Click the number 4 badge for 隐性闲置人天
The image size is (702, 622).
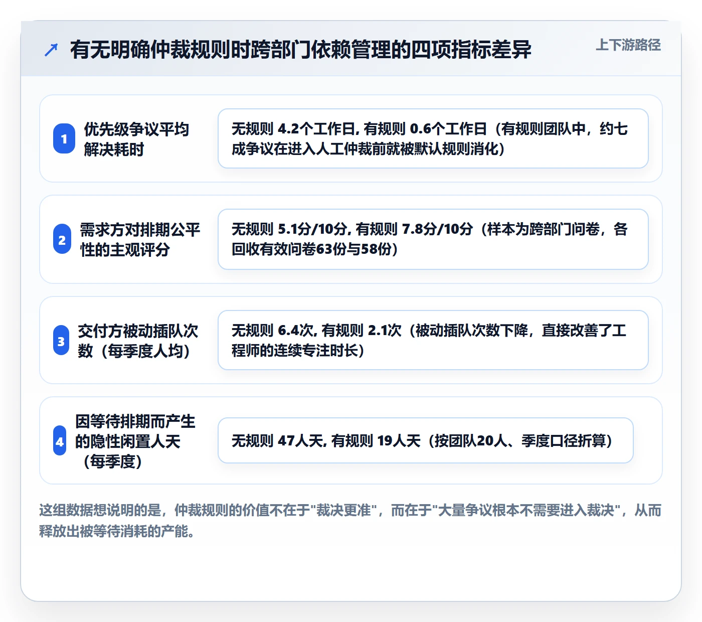pyautogui.click(x=60, y=440)
